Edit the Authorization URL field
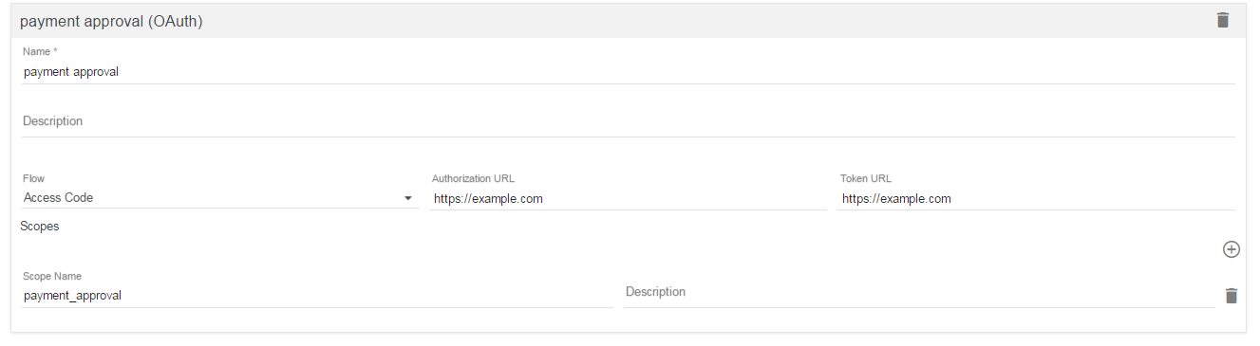 (x=629, y=199)
